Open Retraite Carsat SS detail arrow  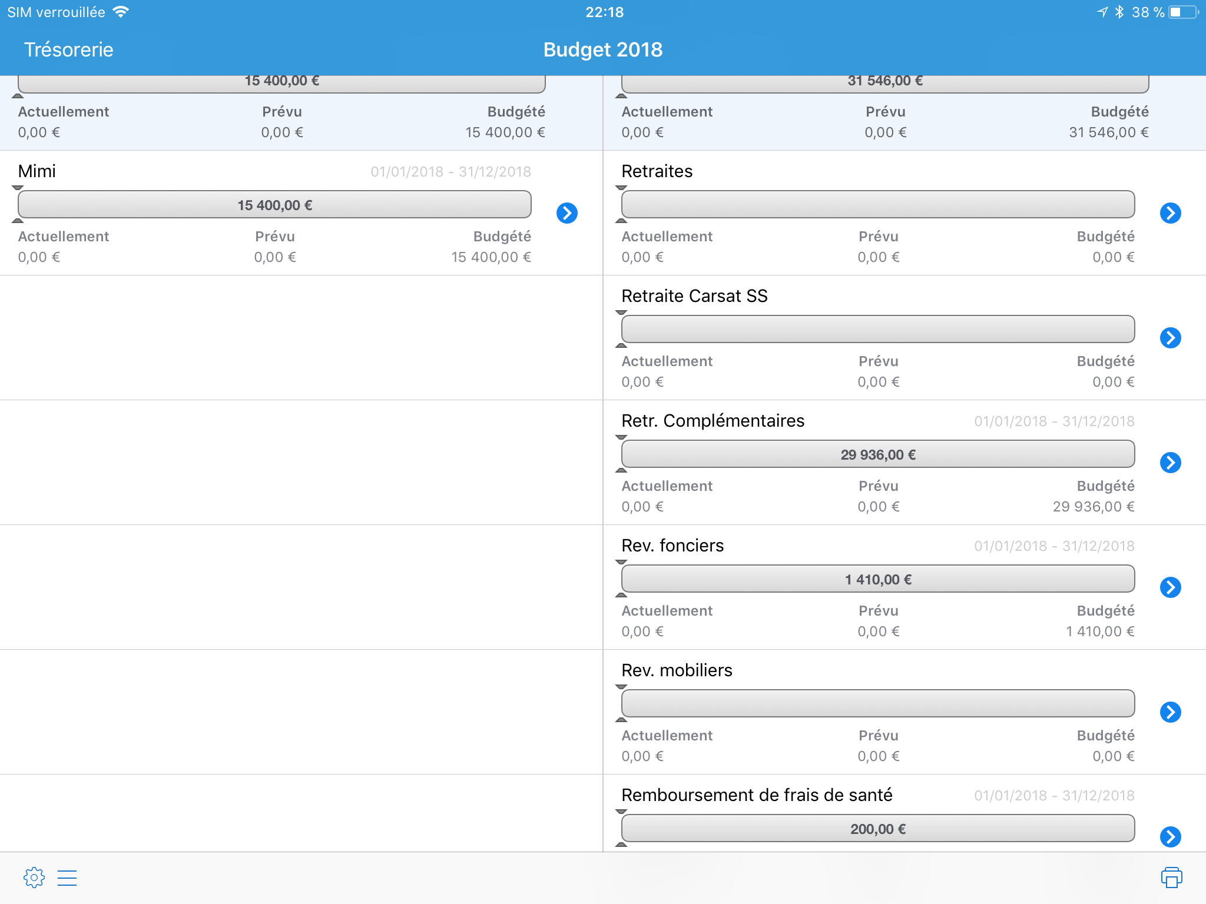[x=1170, y=338]
